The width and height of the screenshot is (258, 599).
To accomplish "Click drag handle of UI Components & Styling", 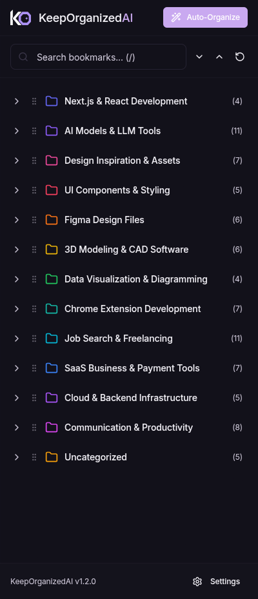I will (x=34, y=190).
